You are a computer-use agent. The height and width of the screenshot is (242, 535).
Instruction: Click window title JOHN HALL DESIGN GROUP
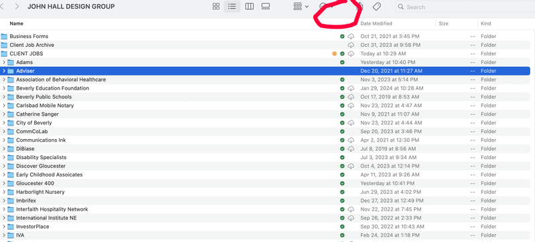click(71, 7)
